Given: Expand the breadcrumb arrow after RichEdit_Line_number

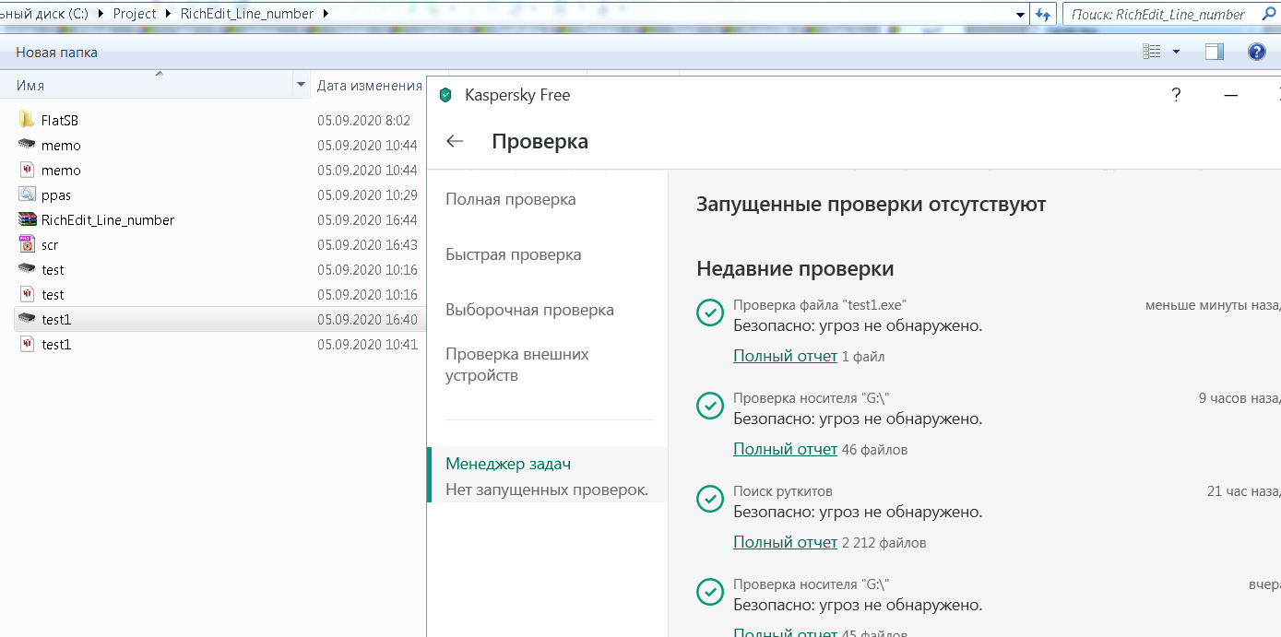Looking at the screenshot, I should tap(326, 14).
